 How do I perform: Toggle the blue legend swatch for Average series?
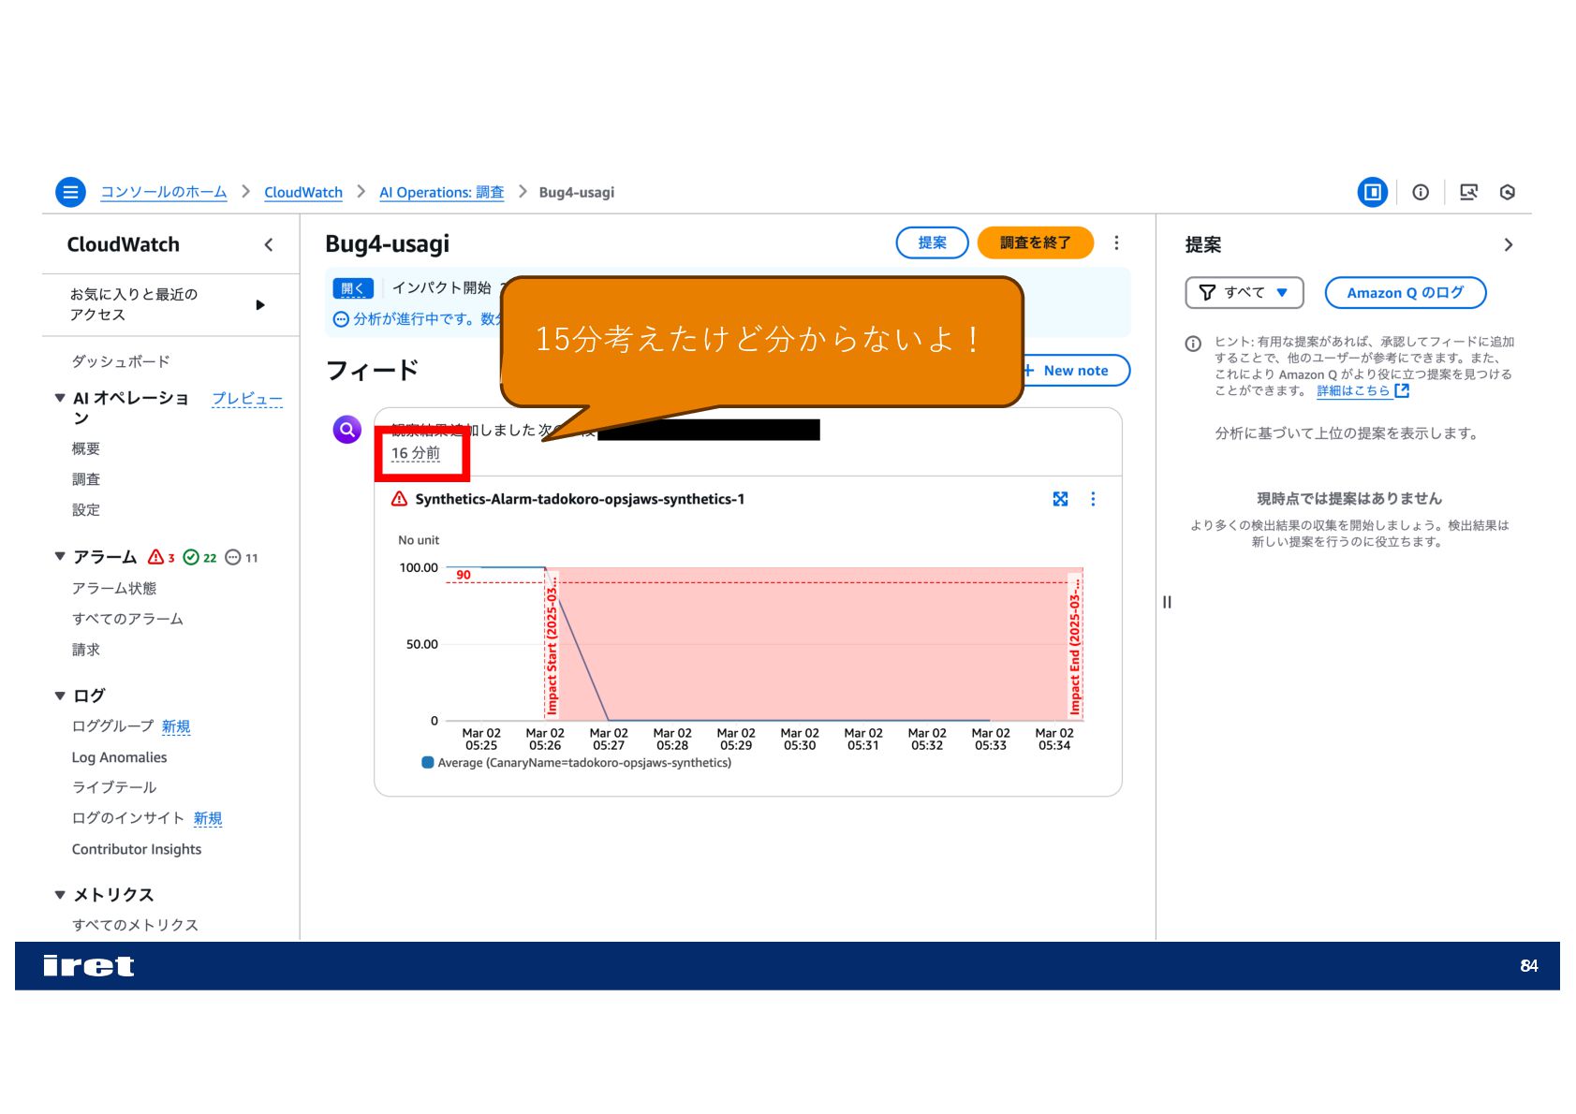[428, 763]
